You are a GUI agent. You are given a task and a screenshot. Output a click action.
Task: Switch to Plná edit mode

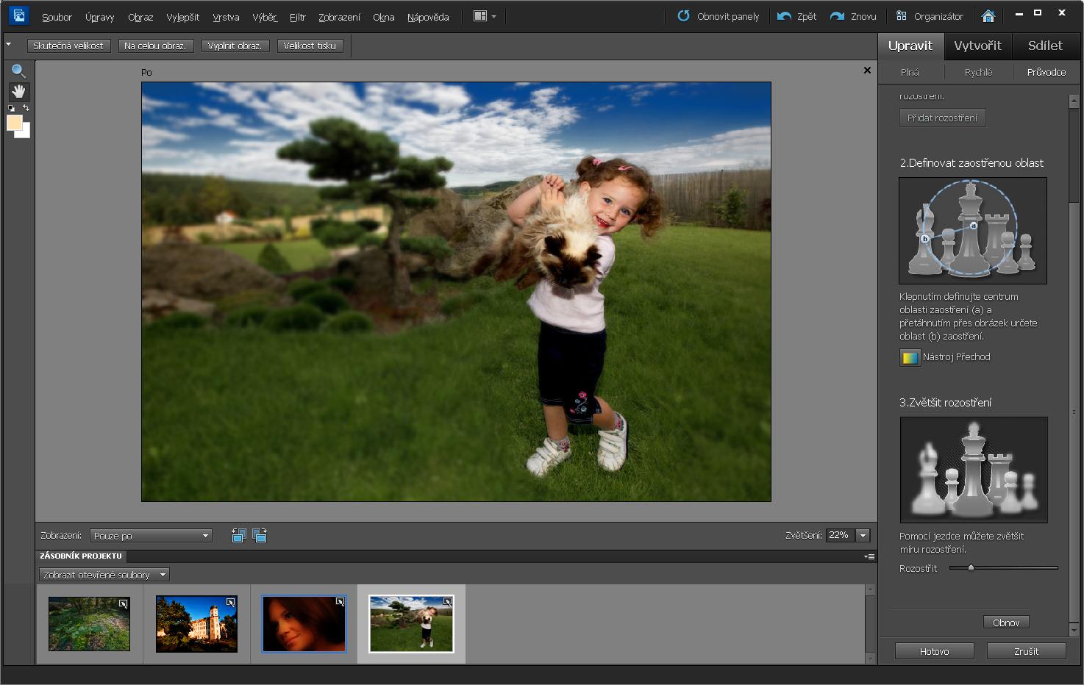[910, 72]
